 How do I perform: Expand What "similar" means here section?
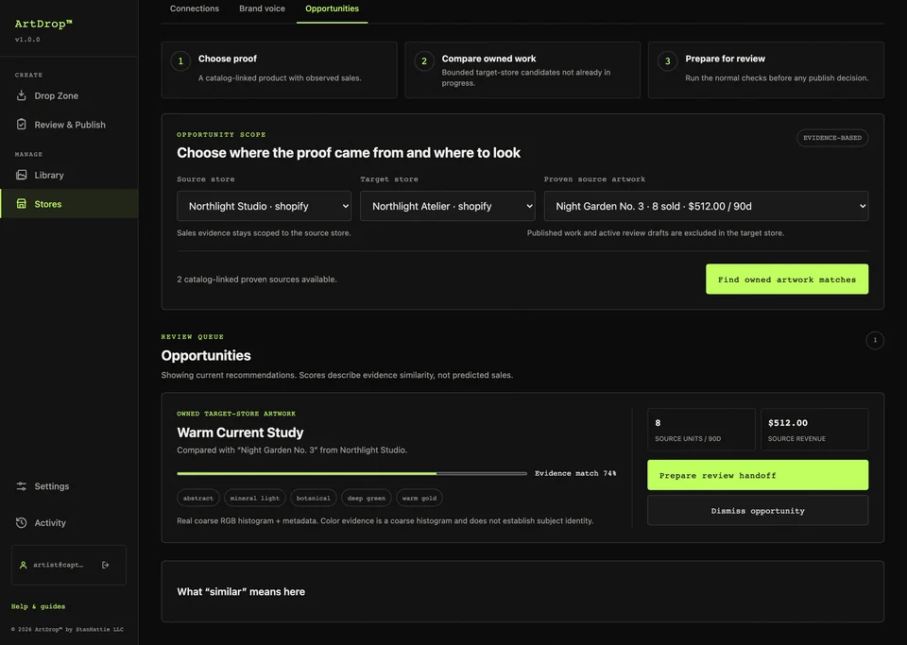(522, 591)
